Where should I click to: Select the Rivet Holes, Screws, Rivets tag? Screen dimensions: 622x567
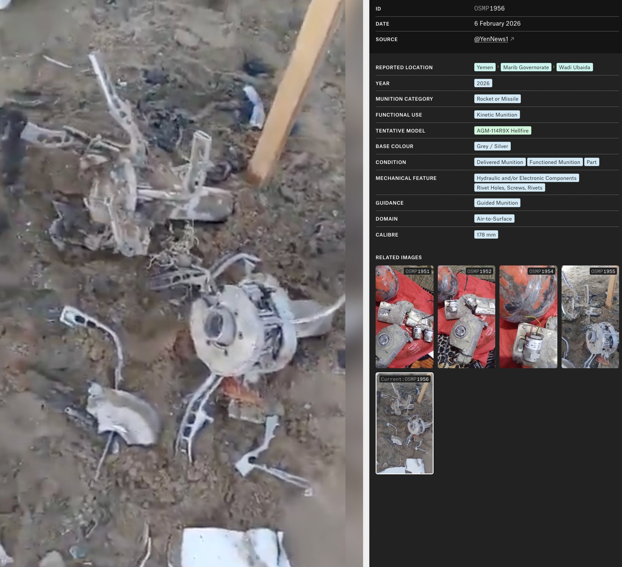coord(509,188)
